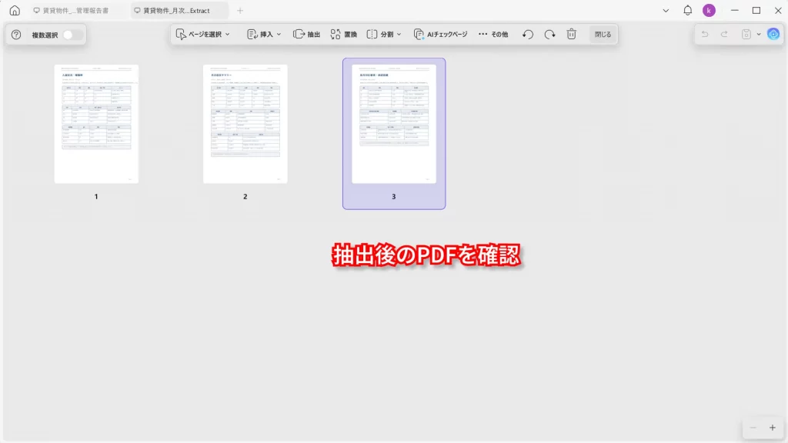Image resolution: width=788 pixels, height=443 pixels.
Task: Open the user account avatar
Action: pyautogui.click(x=709, y=10)
